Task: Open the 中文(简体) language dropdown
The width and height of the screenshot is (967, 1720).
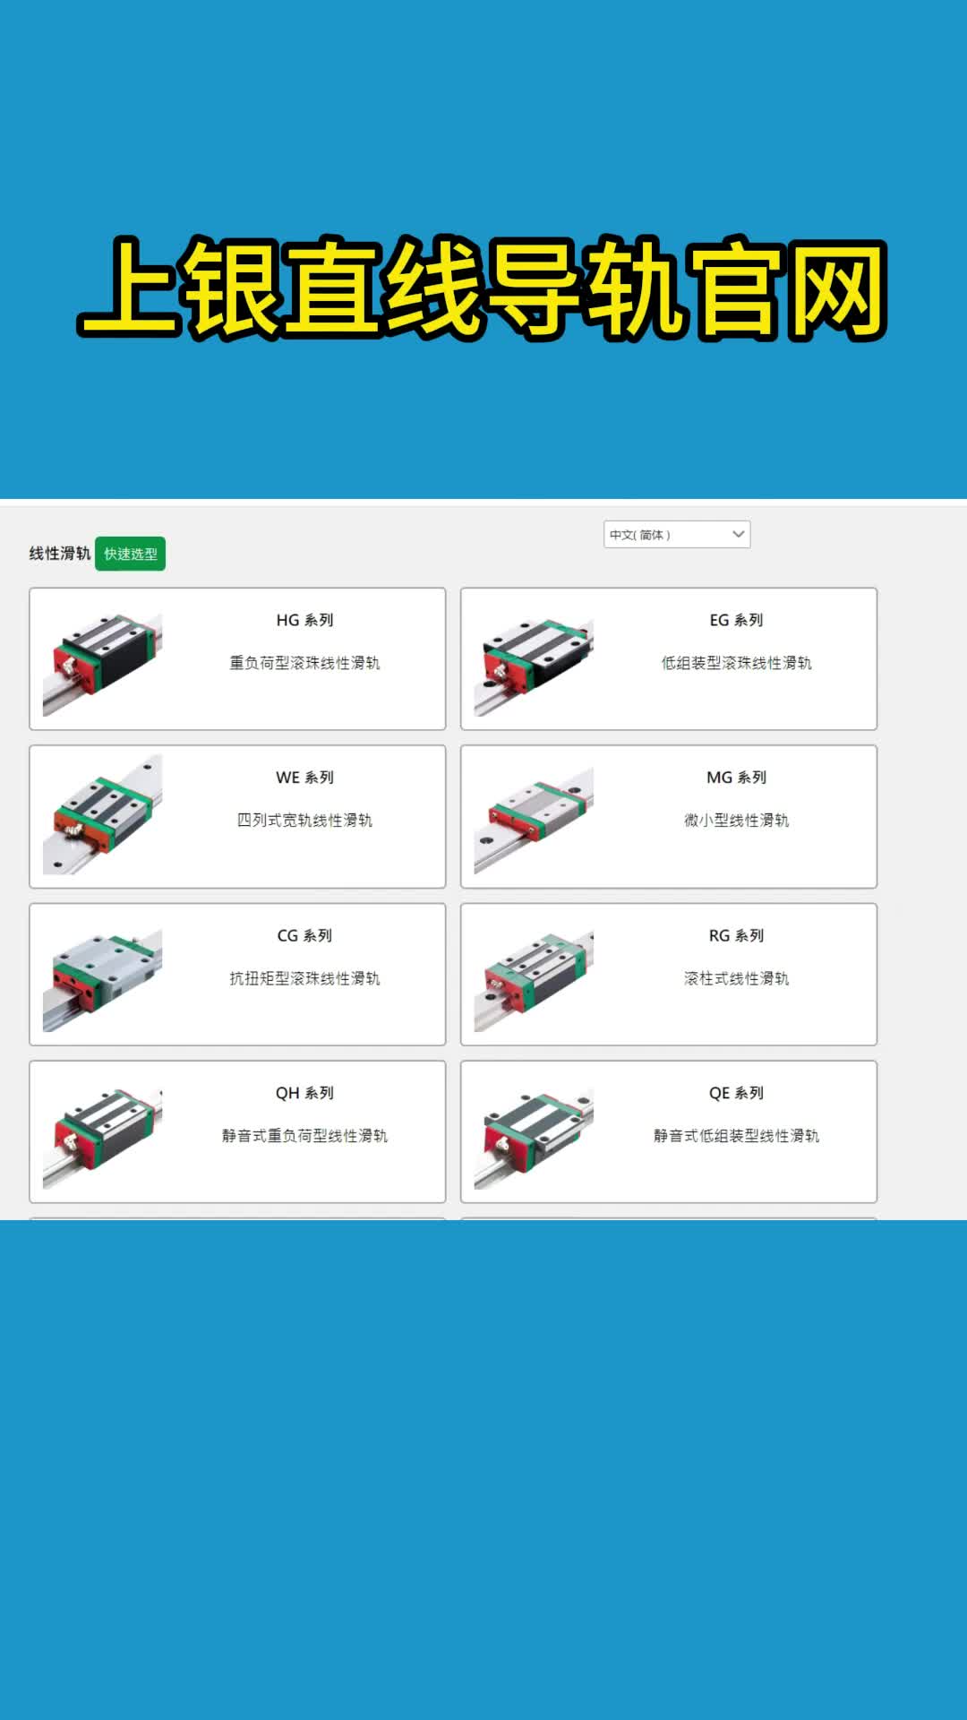Action: [677, 535]
